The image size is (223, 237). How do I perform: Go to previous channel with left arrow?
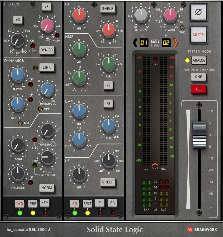[x=135, y=43]
